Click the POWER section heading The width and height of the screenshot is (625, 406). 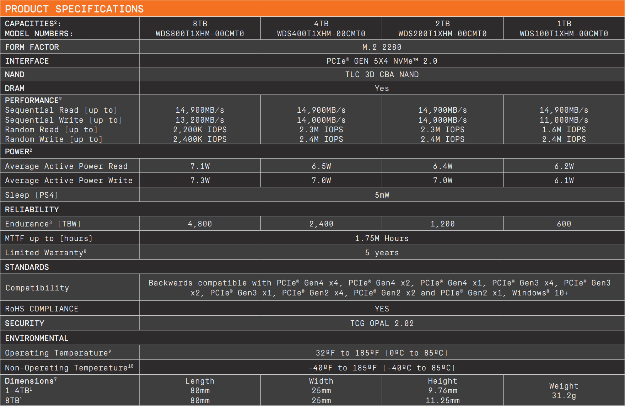pos(18,152)
